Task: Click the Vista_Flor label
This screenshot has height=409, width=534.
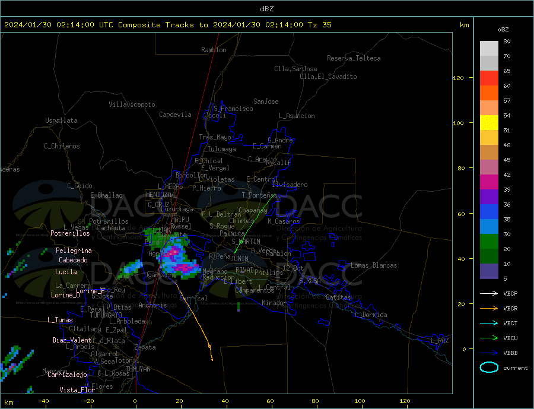Action: pyautogui.click(x=77, y=390)
